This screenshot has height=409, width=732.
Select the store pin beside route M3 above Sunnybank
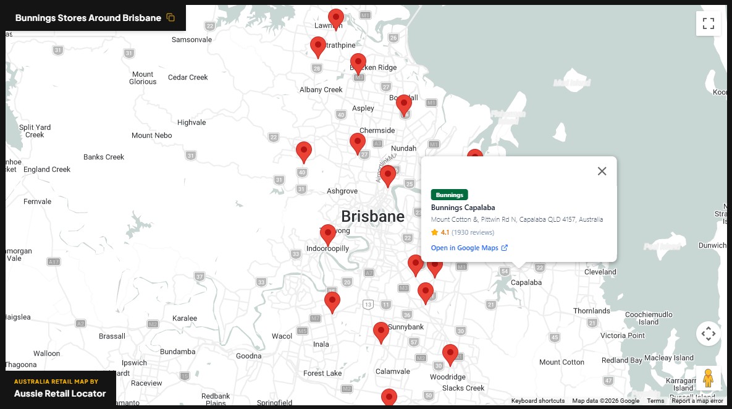pos(425,293)
